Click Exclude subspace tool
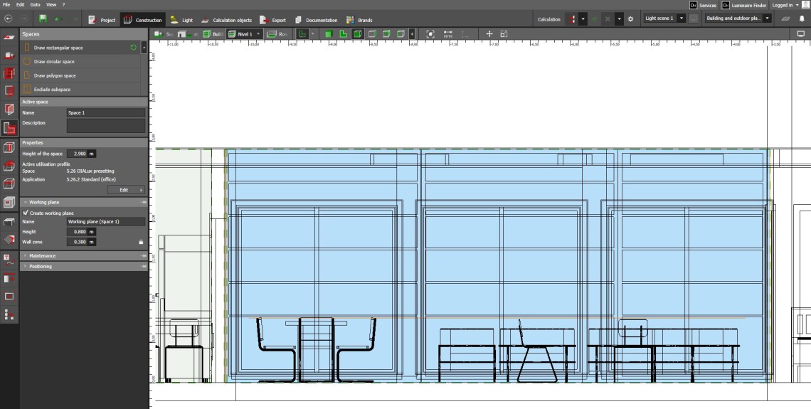Screen dimensions: 811x409 coord(52,90)
